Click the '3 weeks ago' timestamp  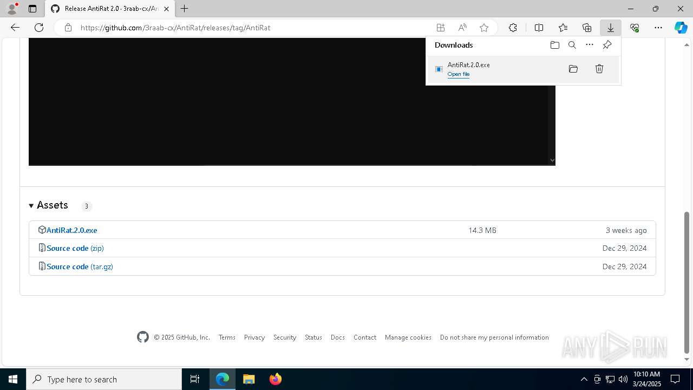pos(626,230)
